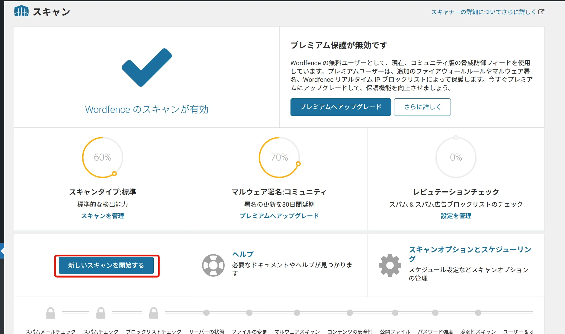Open the 設定を管理 link
This screenshot has height=334, width=565.
(455, 216)
